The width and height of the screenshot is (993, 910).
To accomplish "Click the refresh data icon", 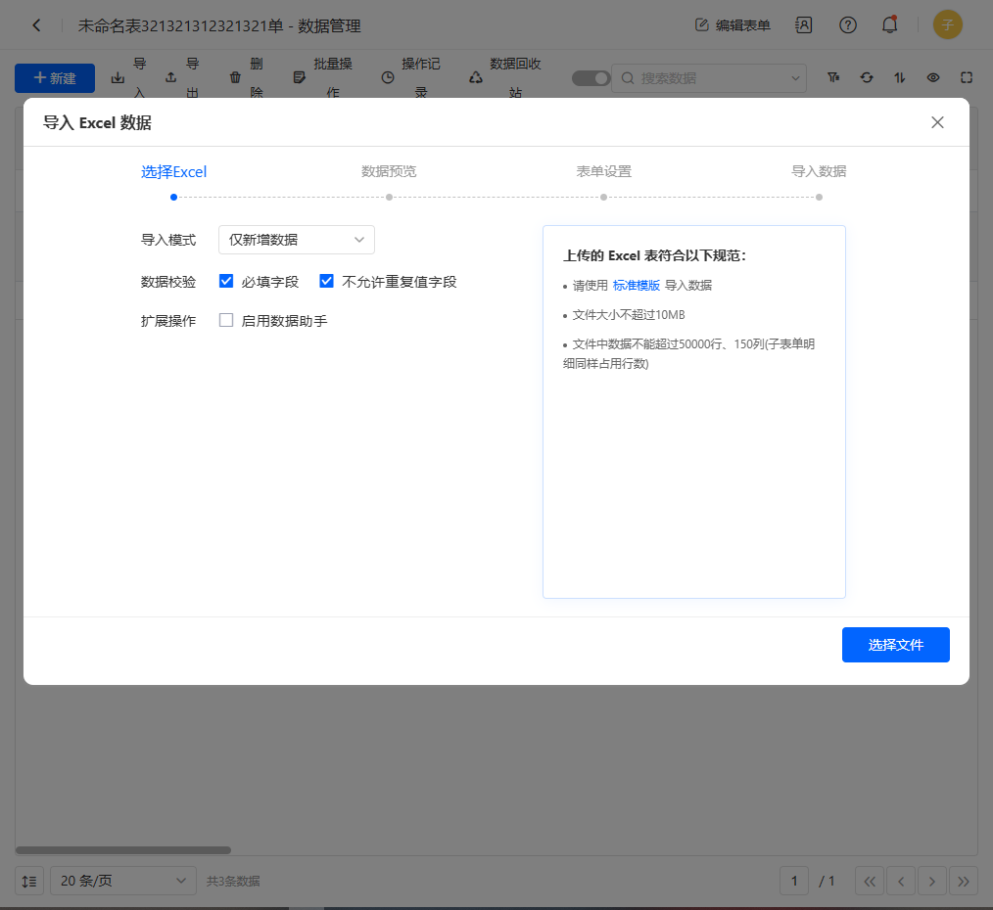I will click(867, 77).
